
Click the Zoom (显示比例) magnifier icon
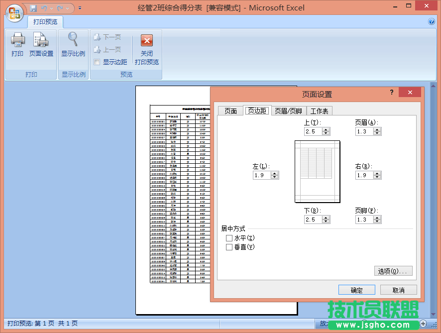click(73, 40)
